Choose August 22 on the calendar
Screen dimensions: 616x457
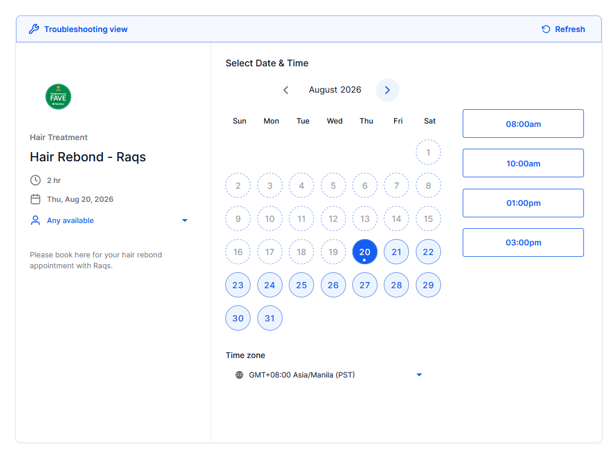point(428,252)
